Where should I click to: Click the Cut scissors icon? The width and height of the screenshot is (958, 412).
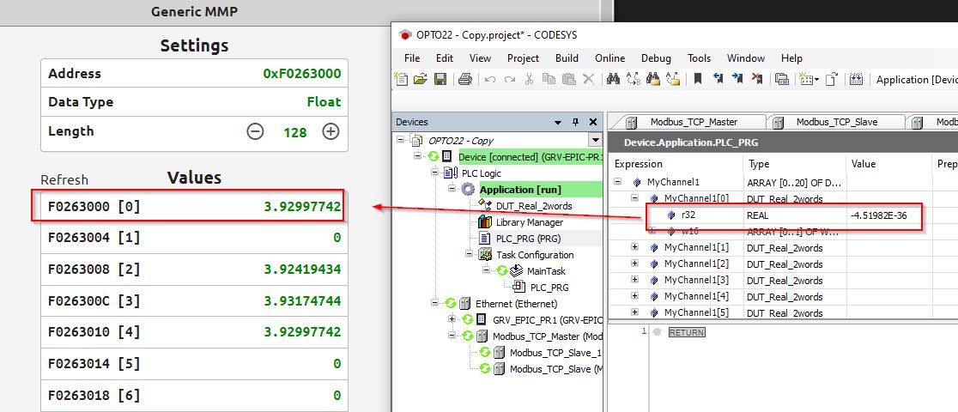tap(529, 79)
